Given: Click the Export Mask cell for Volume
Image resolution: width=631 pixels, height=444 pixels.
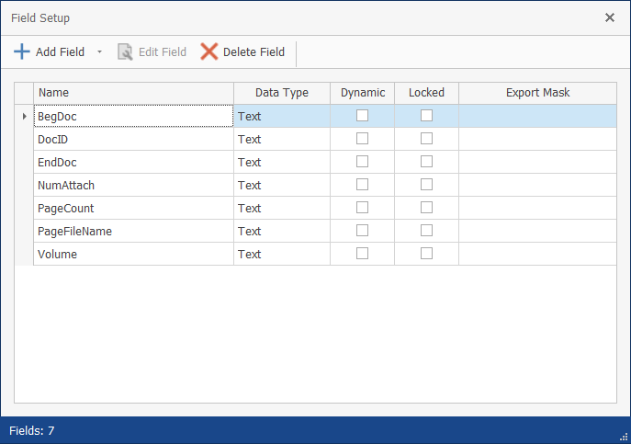Looking at the screenshot, I should [x=537, y=255].
